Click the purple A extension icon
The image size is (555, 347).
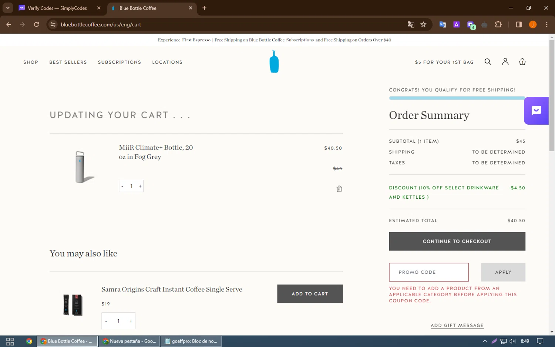(x=457, y=24)
